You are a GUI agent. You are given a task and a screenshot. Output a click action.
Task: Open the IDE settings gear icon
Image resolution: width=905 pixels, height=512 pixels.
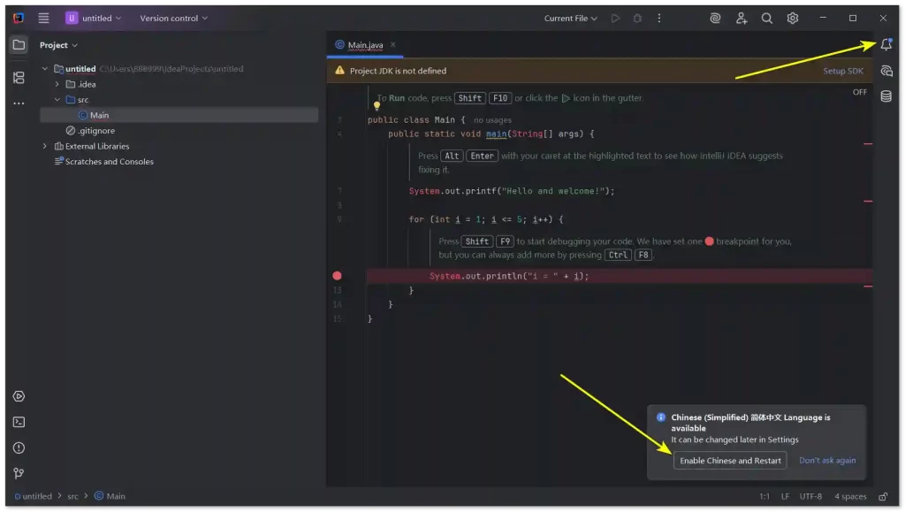(x=793, y=18)
